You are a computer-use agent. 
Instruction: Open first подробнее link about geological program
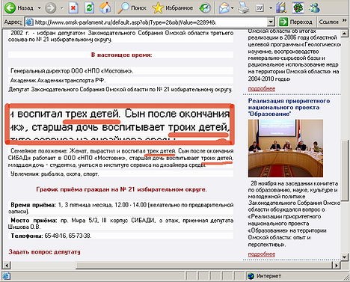coord(262,88)
